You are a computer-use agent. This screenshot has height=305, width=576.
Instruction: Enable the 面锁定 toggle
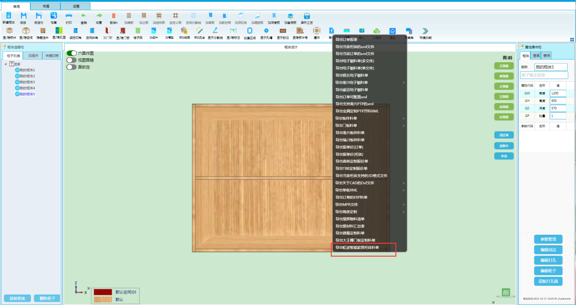[x=72, y=67]
